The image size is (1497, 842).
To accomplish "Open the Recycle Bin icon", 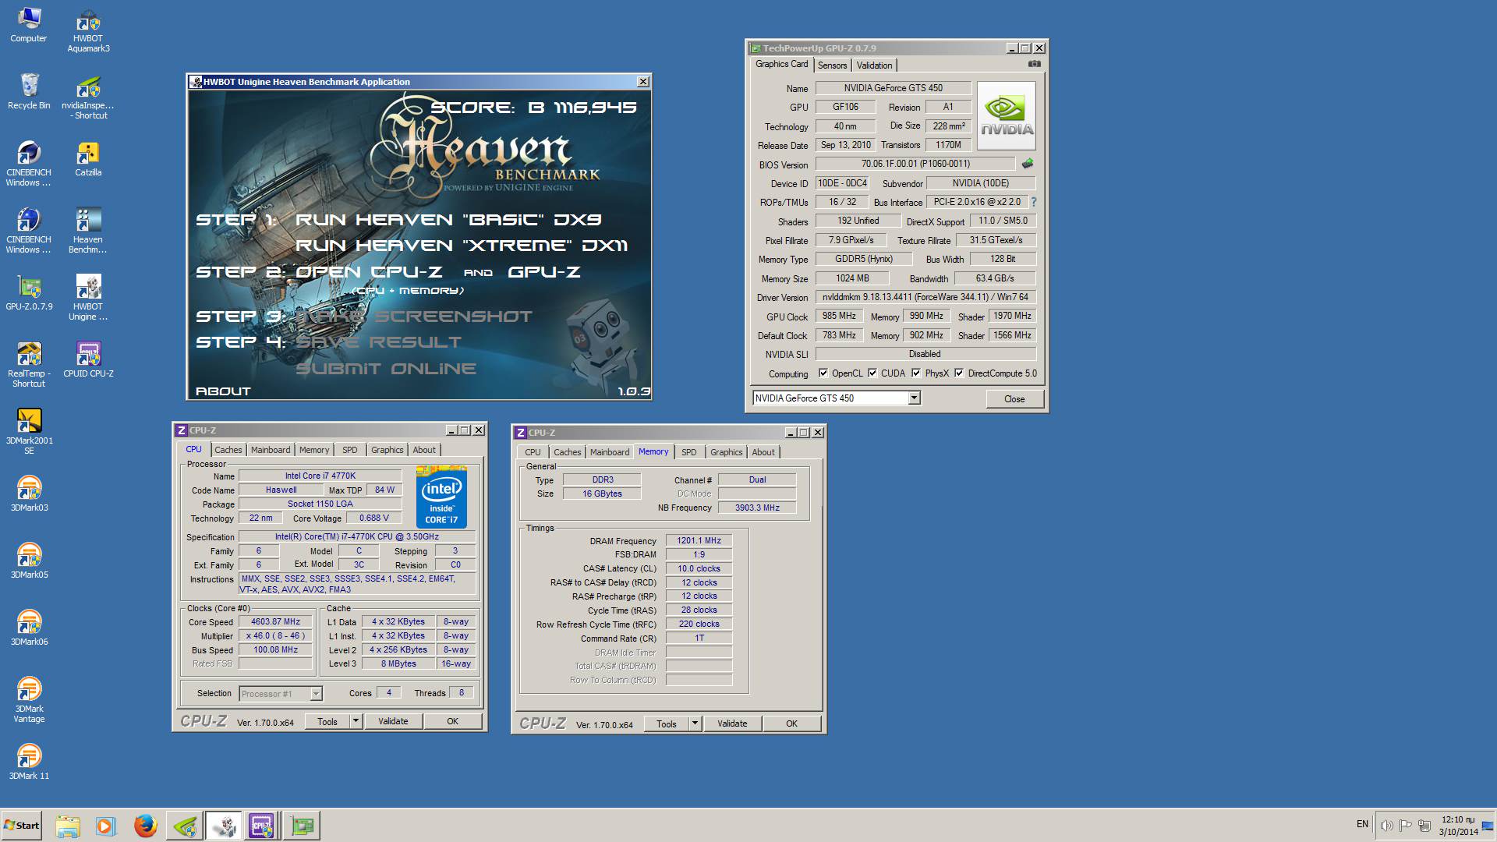I will [x=29, y=91].
